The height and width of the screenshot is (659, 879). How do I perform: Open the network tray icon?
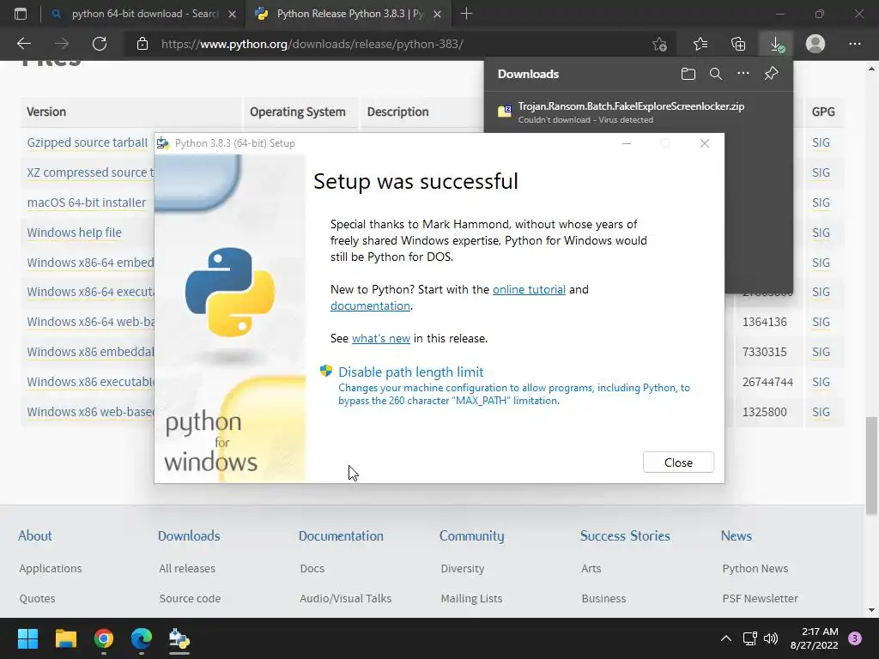pos(749,638)
